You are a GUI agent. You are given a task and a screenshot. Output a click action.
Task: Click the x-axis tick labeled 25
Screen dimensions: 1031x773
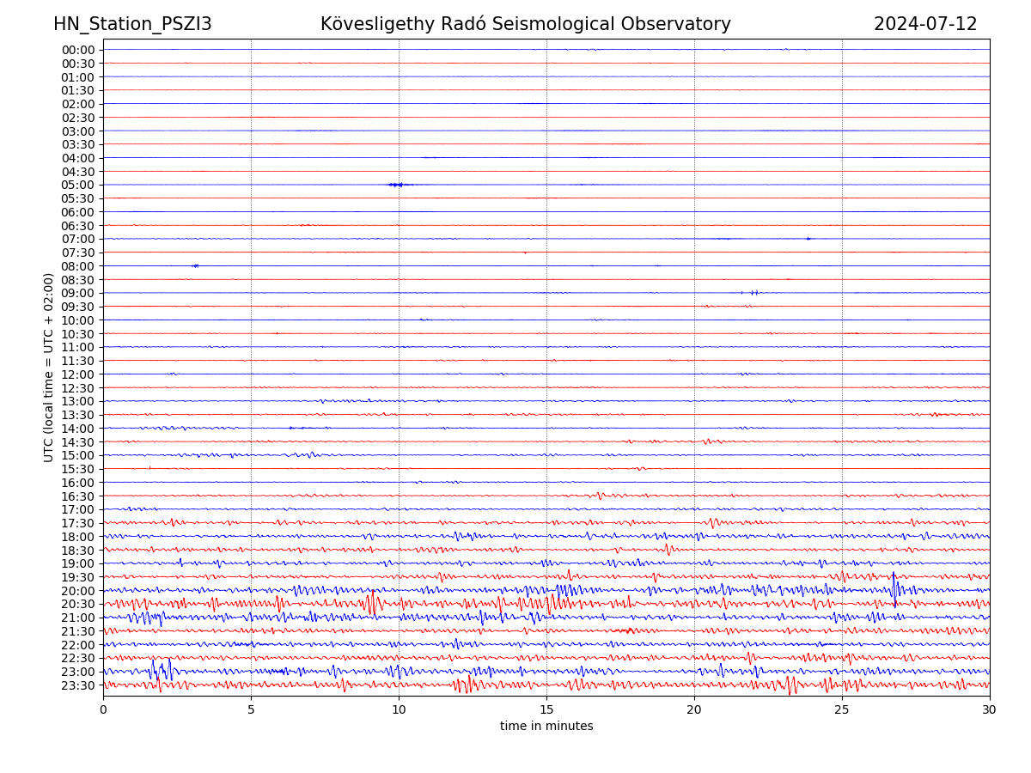click(842, 710)
